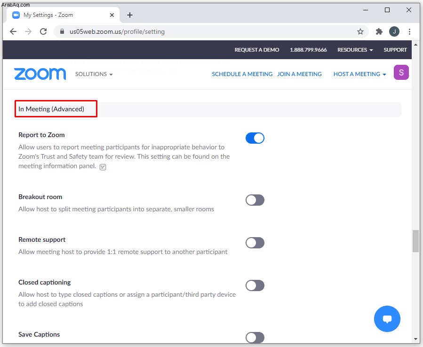Enable the Breakout room toggle
Screen dimensions: 423x347
[255, 200]
